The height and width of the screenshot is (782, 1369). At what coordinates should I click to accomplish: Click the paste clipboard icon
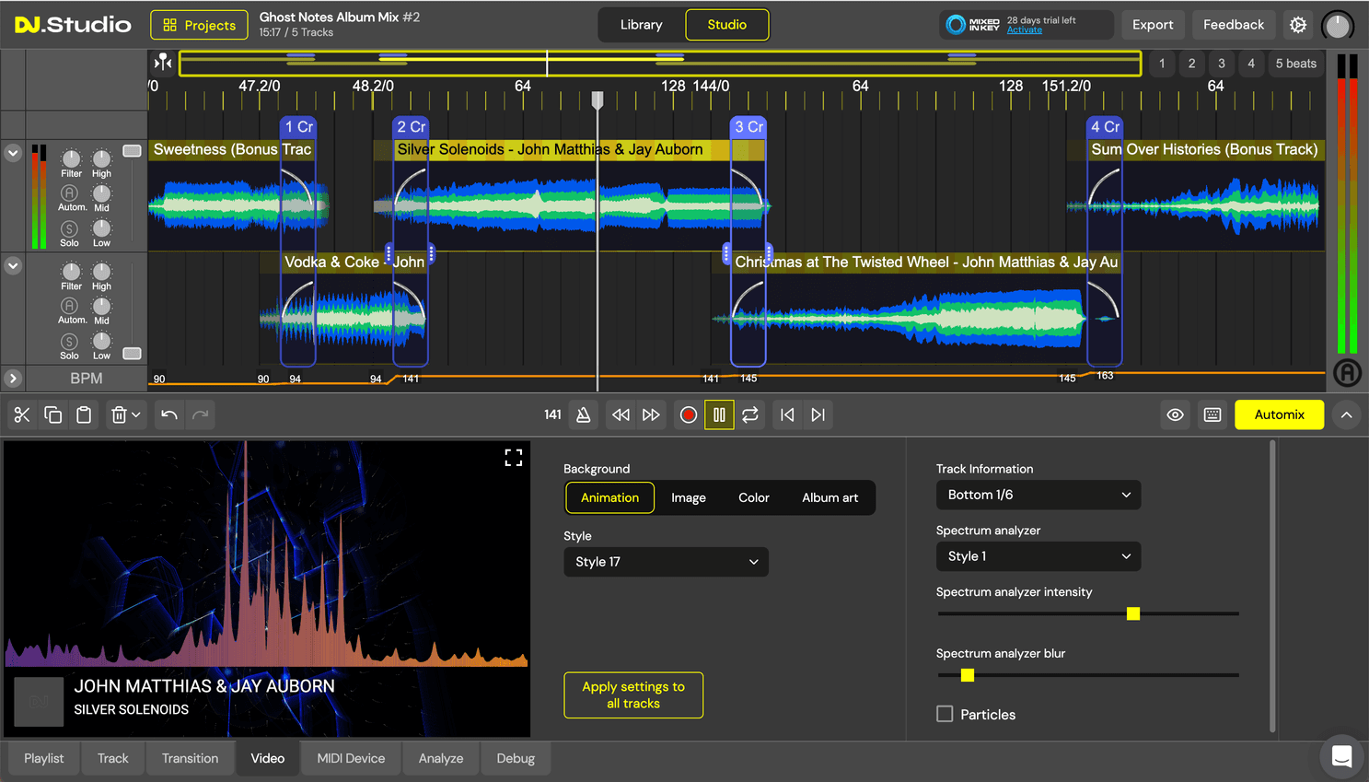point(84,415)
